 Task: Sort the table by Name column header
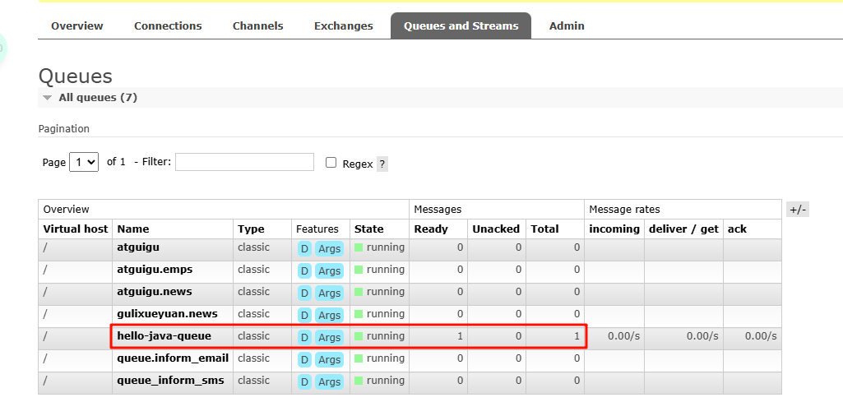coord(133,229)
